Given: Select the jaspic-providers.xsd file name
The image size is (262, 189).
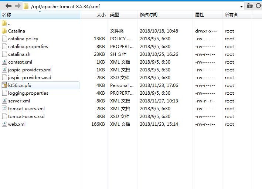Looking at the screenshot, I should tap(30, 78).
